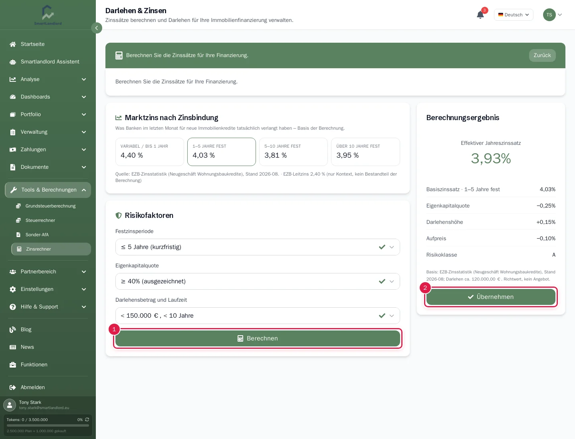
Task: Select the Über 10 Jahre fest rate card
Action: coord(365,152)
